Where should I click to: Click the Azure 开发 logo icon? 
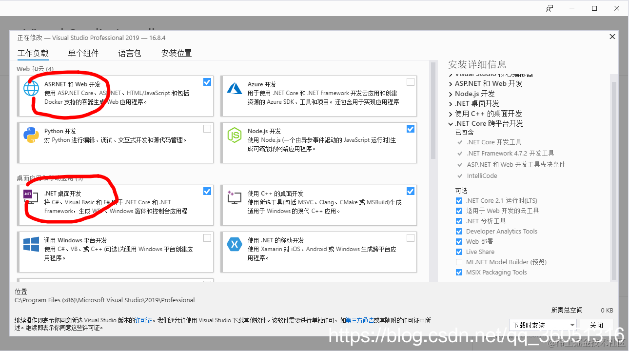(x=235, y=88)
